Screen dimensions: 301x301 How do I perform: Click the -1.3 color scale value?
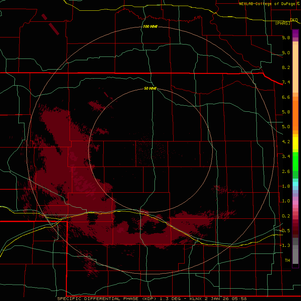click(x=285, y=245)
